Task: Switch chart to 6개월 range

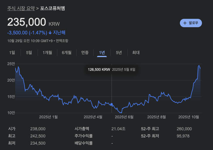Action: tap(67, 53)
